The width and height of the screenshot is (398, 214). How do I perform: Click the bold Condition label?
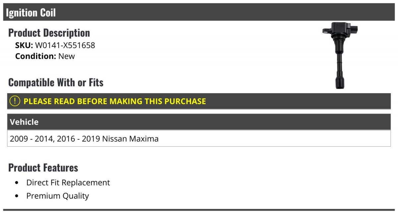35,56
